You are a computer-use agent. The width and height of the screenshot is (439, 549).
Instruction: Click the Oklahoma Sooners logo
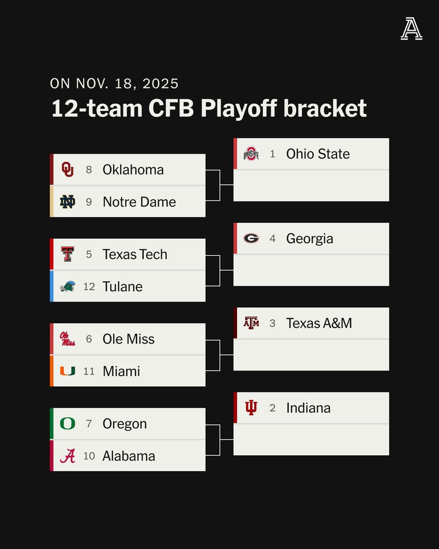click(x=67, y=170)
